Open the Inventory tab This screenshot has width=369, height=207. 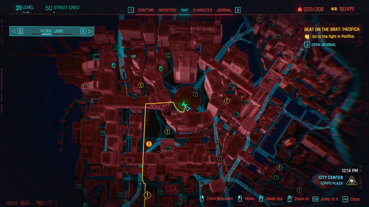(x=167, y=10)
